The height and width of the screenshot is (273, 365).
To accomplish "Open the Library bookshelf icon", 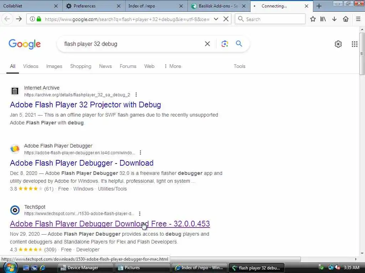I will (323, 19).
